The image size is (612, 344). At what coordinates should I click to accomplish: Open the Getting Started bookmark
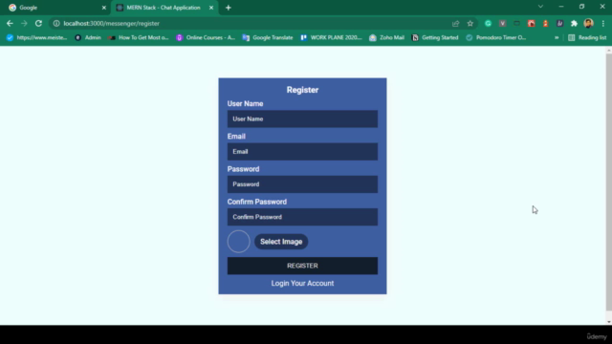[435, 37]
